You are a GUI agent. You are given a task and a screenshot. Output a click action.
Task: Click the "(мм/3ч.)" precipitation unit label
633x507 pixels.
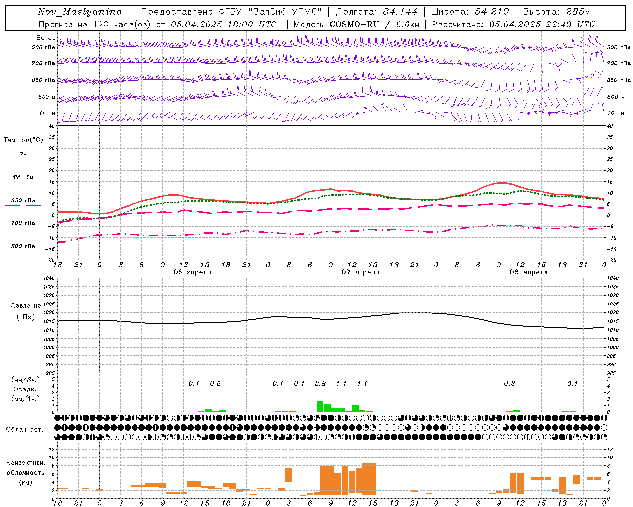pyautogui.click(x=26, y=380)
